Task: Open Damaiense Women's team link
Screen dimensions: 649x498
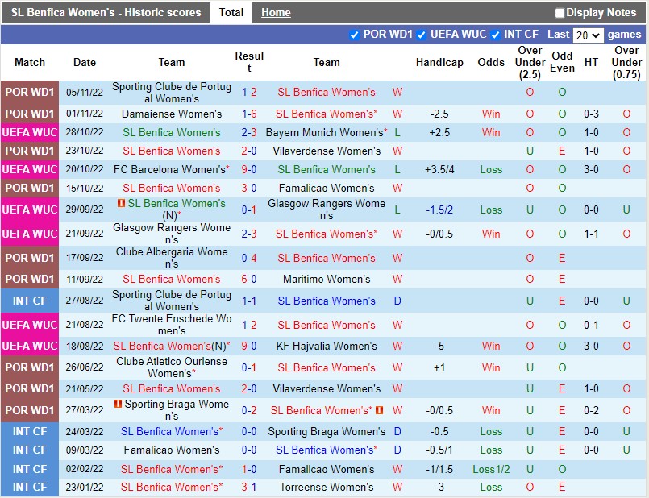Action: point(172,114)
